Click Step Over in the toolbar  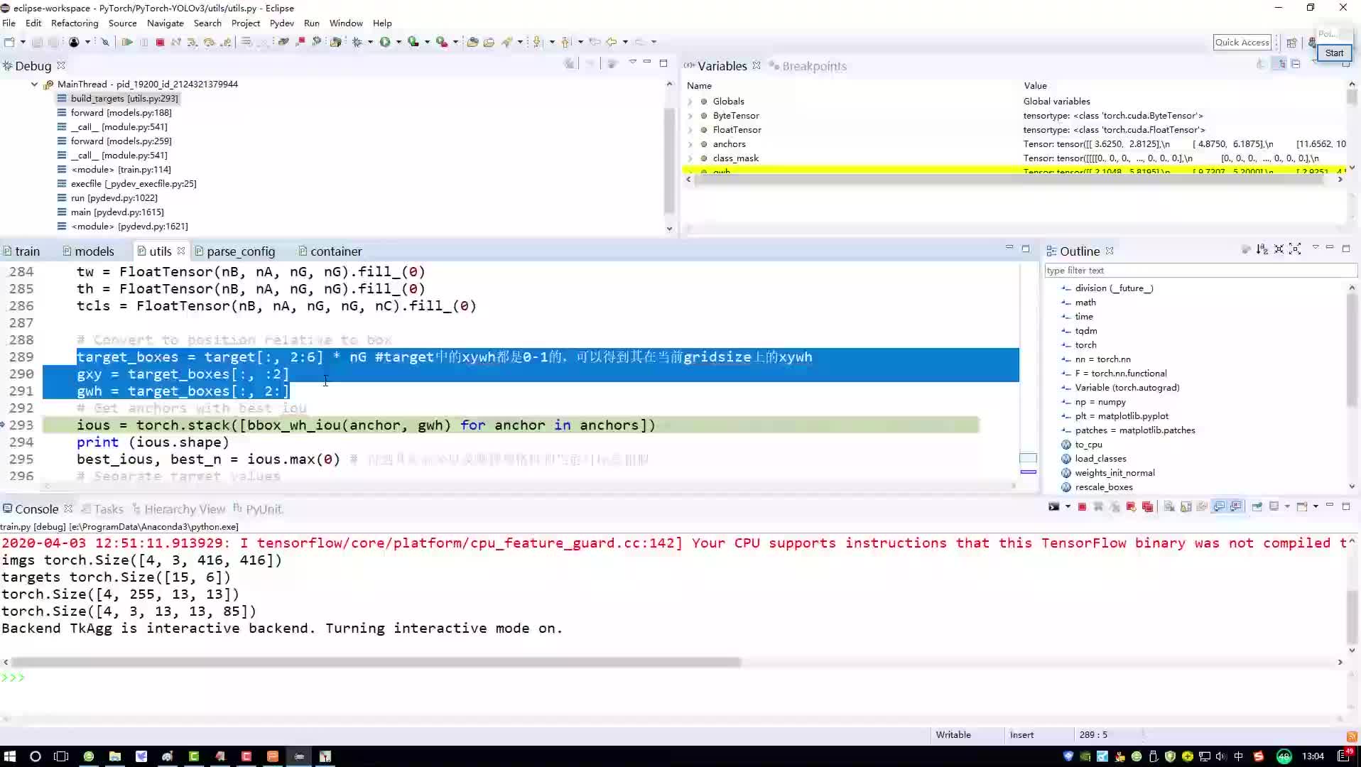coord(209,42)
